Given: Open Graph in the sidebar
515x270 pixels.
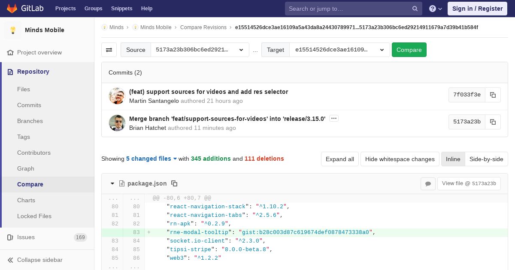Looking at the screenshot, I should [26, 168].
